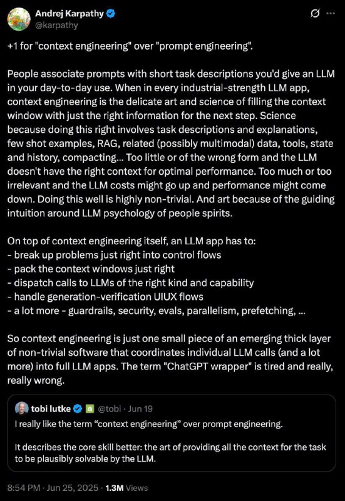Viewport: 345px width, 501px height.
Task: Click the green Shopify affiliation badge
Action: tap(90, 409)
